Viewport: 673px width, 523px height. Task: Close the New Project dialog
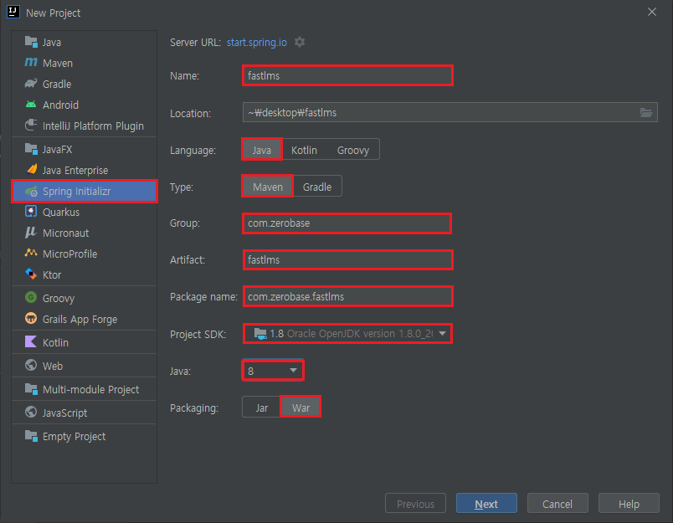click(652, 12)
